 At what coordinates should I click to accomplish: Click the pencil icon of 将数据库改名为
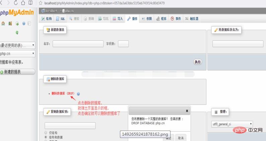click(216, 30)
